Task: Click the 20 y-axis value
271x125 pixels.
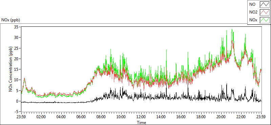Action: pos(17,59)
